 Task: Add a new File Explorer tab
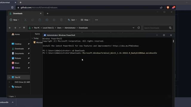(x=48, y=13)
